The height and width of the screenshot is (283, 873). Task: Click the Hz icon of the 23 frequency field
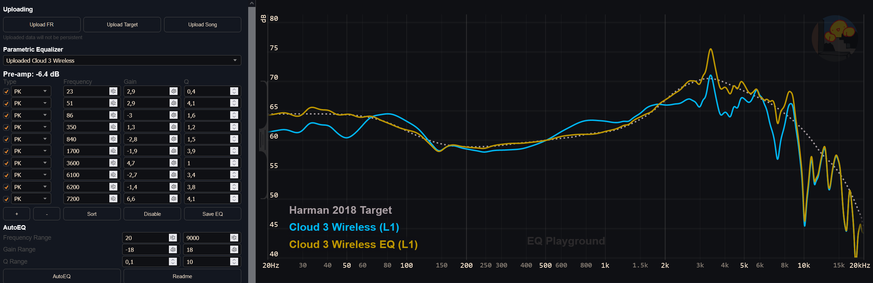point(113,91)
